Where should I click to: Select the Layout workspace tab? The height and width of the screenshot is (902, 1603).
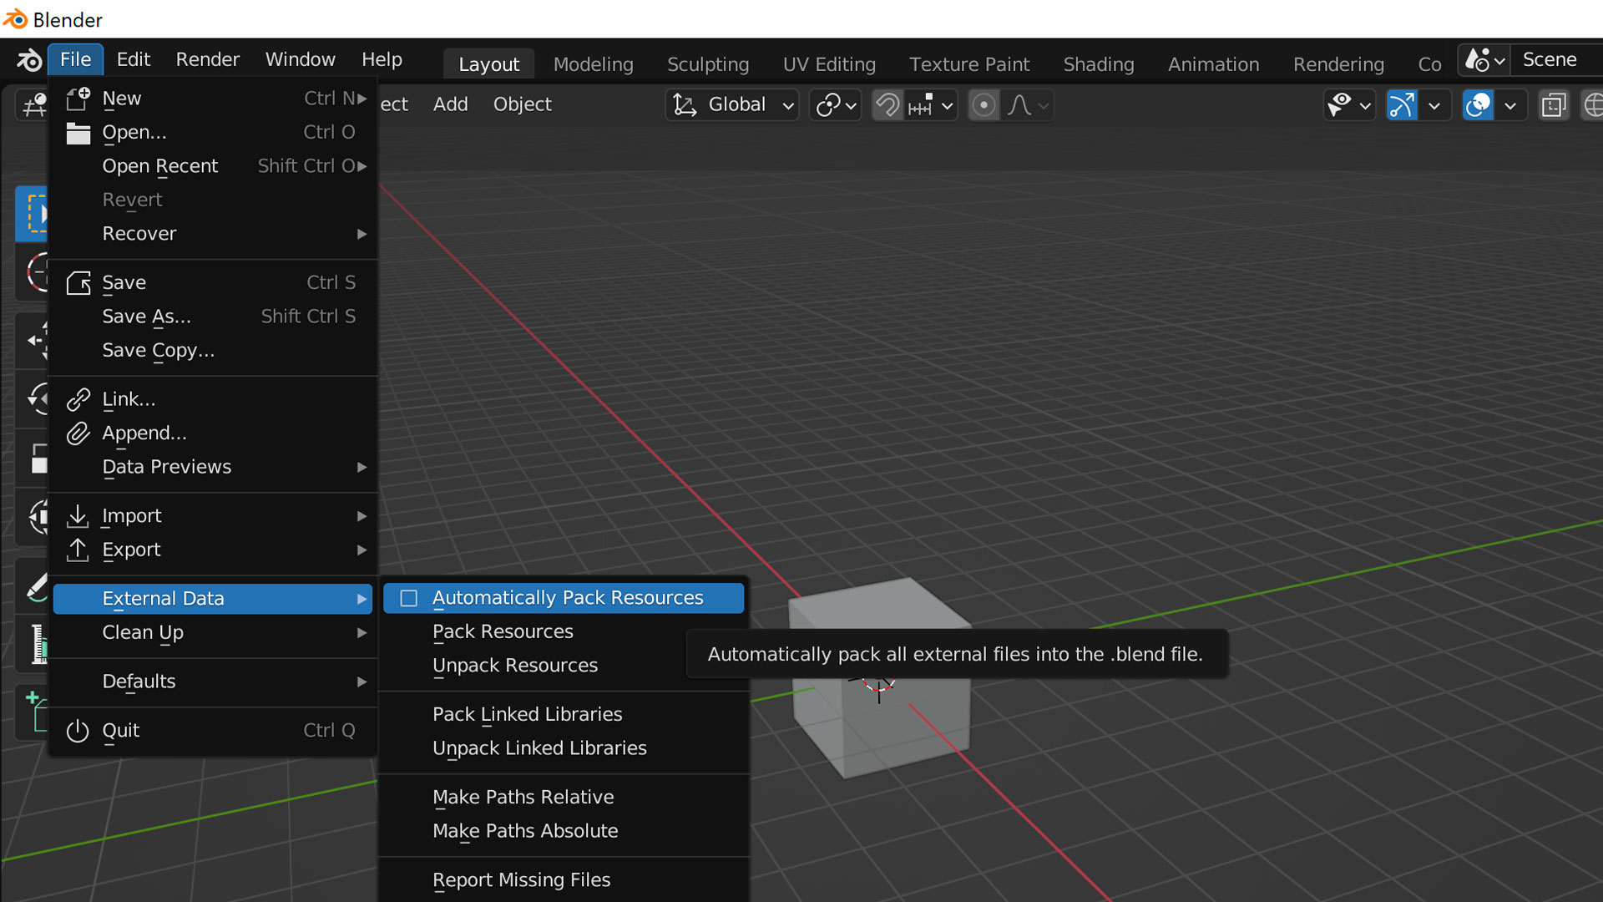(488, 64)
